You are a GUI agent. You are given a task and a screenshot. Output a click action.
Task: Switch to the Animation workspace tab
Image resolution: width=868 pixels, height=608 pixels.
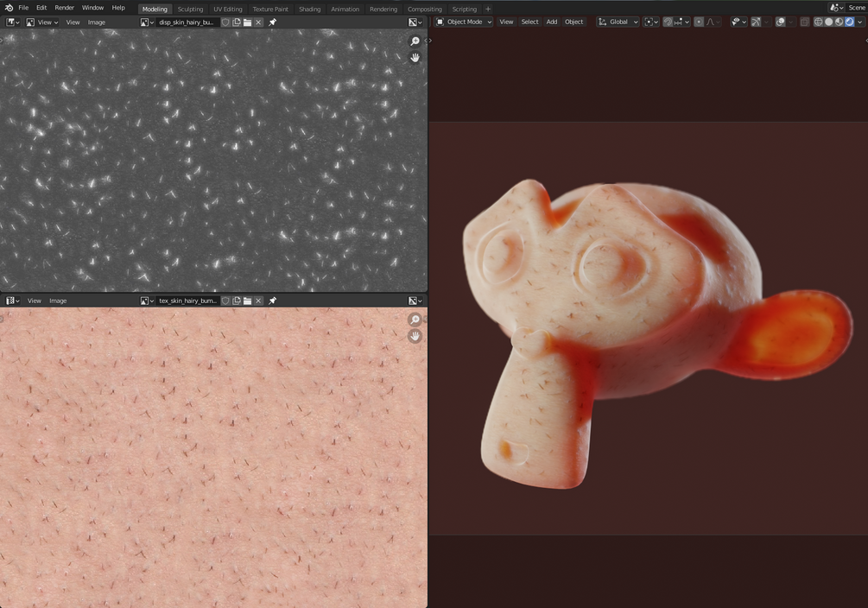coord(345,9)
